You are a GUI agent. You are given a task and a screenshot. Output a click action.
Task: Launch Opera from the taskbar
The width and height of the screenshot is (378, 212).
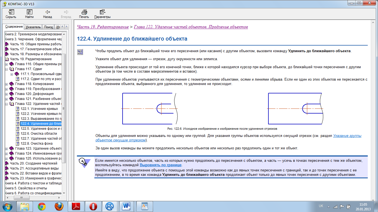(x=93, y=206)
